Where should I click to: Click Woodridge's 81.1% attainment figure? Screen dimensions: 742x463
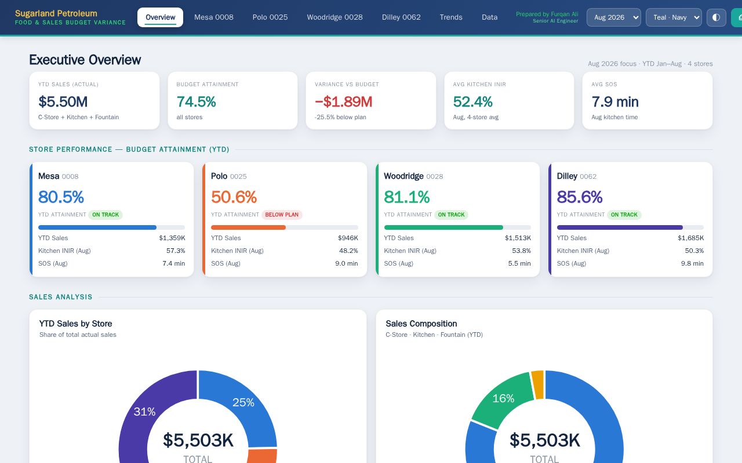tap(407, 197)
